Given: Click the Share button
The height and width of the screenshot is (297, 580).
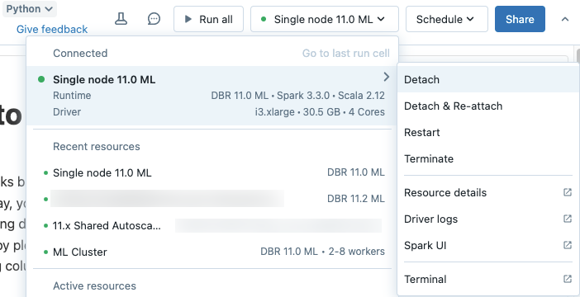Looking at the screenshot, I should click(x=520, y=19).
